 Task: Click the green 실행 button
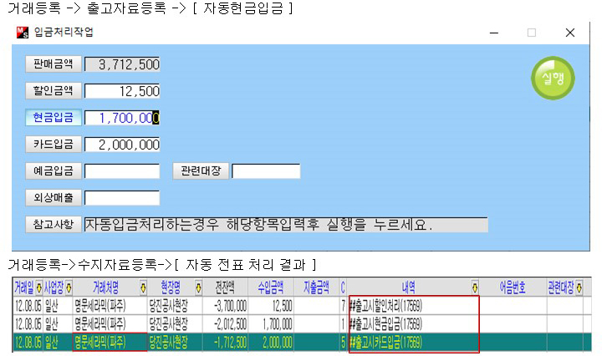click(553, 79)
